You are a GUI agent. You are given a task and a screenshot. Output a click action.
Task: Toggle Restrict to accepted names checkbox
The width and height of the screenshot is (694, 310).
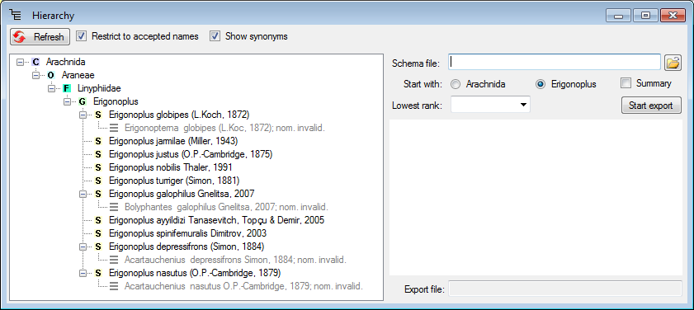click(x=81, y=36)
